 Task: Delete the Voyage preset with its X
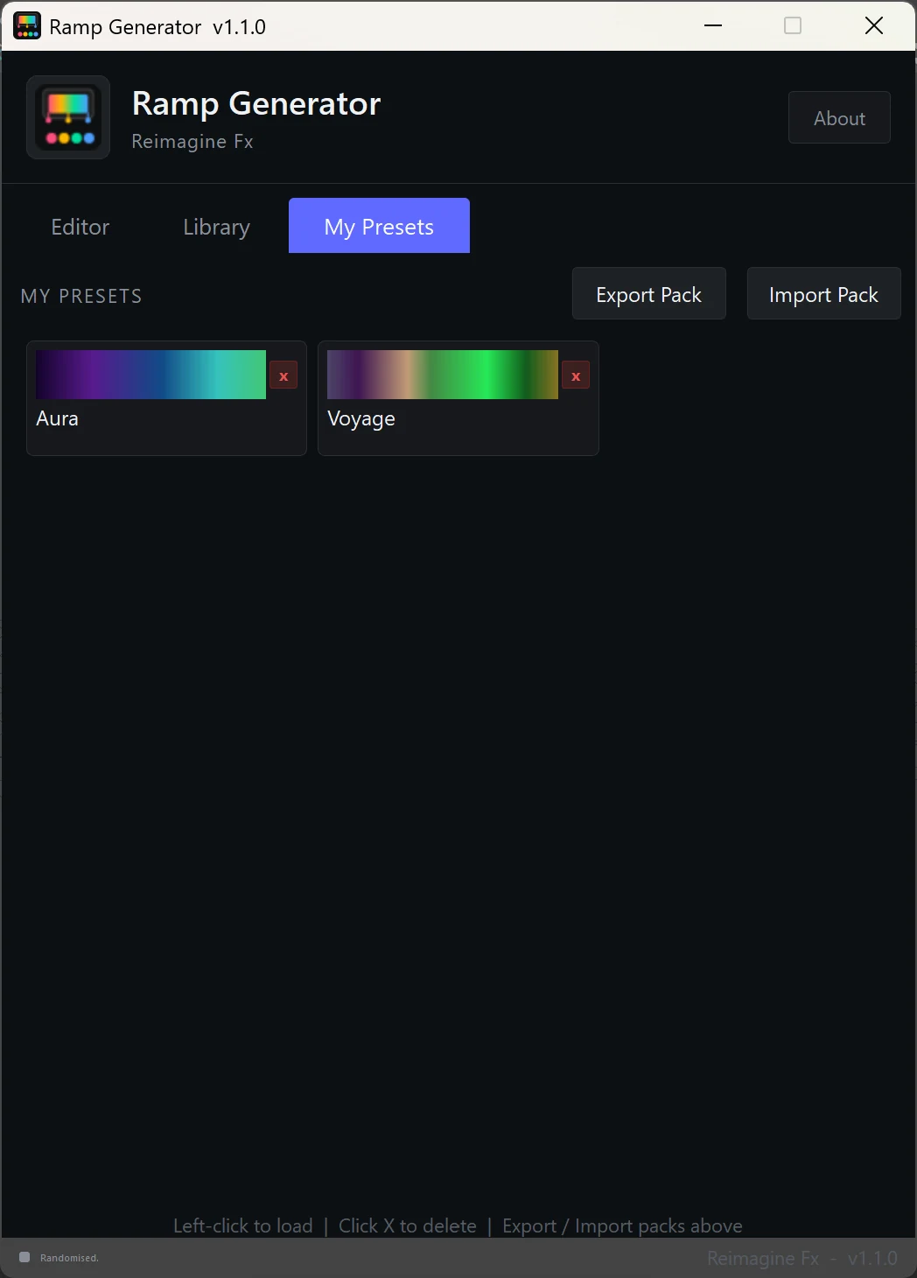(x=576, y=376)
